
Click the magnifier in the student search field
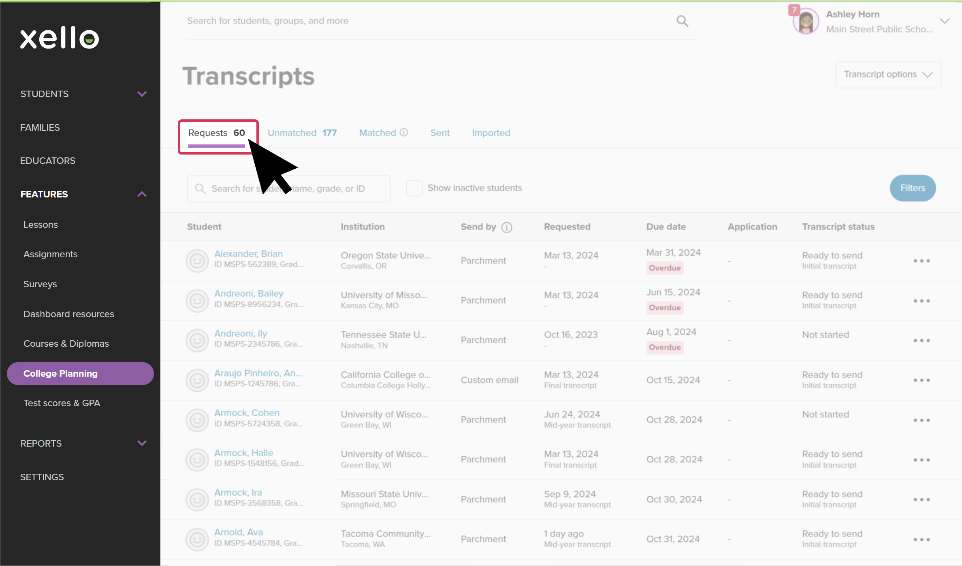[x=201, y=189]
